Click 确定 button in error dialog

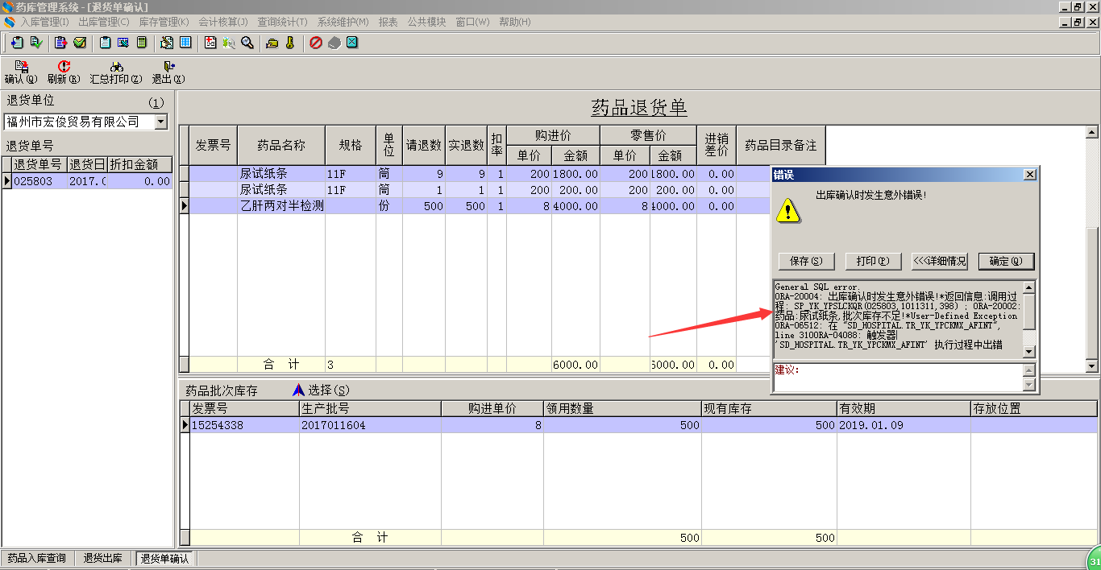pos(1005,261)
